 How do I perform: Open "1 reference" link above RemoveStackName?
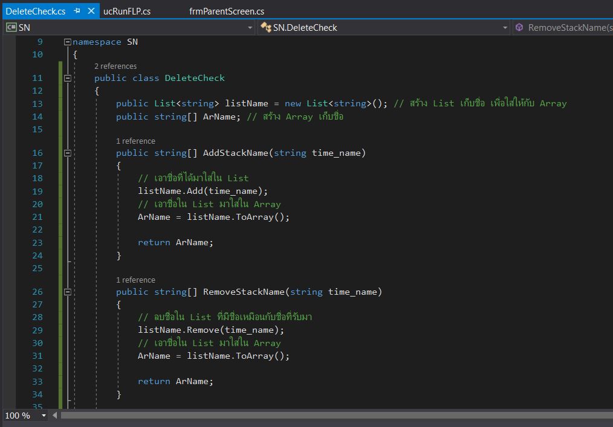click(135, 280)
